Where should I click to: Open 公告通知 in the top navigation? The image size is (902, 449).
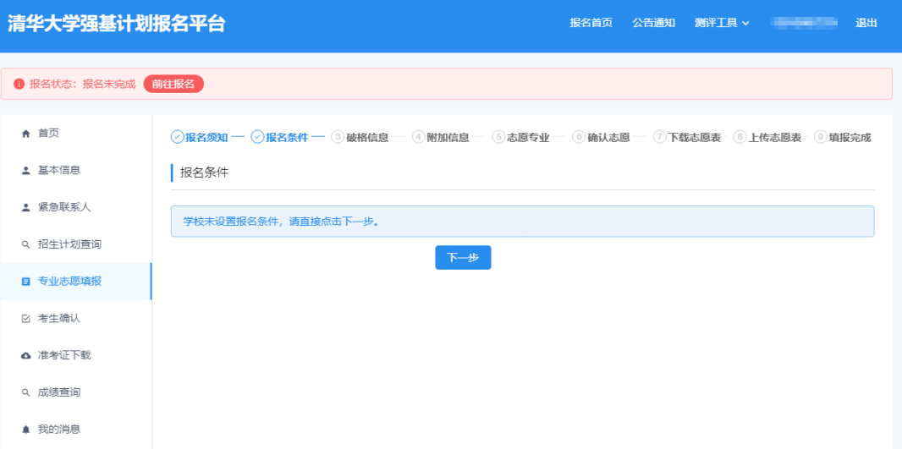tap(653, 23)
